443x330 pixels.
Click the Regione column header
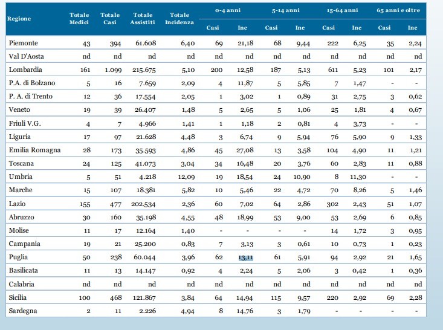(x=19, y=19)
